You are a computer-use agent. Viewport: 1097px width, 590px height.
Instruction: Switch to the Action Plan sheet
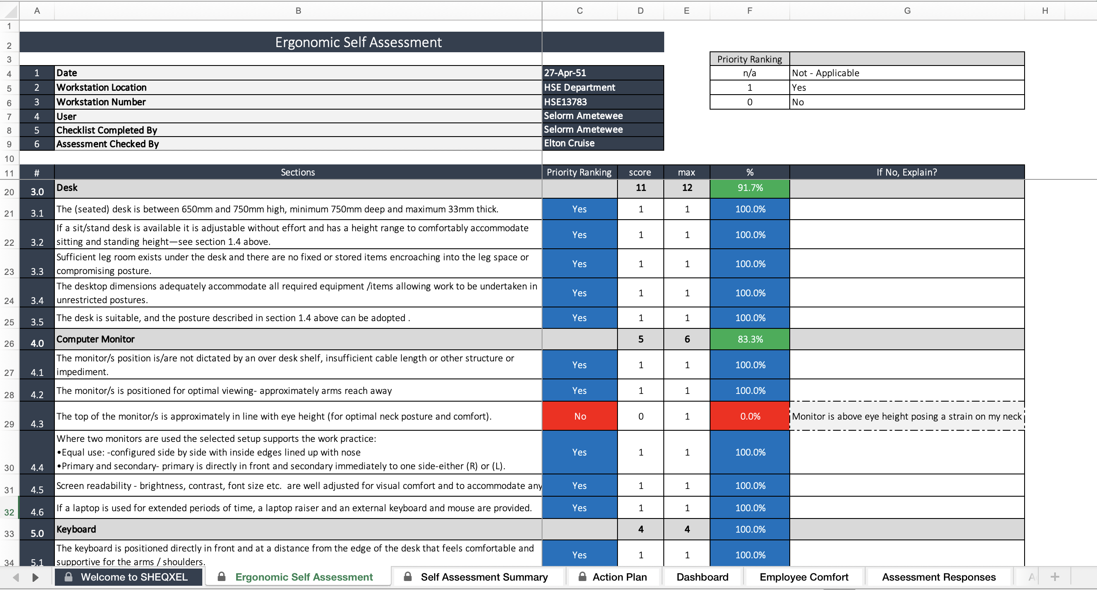coord(614,577)
